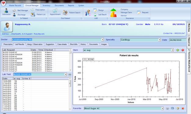This screenshot has height=114, width=191.
Task: Open the Lab Test dropdown
Action: tap(66, 74)
